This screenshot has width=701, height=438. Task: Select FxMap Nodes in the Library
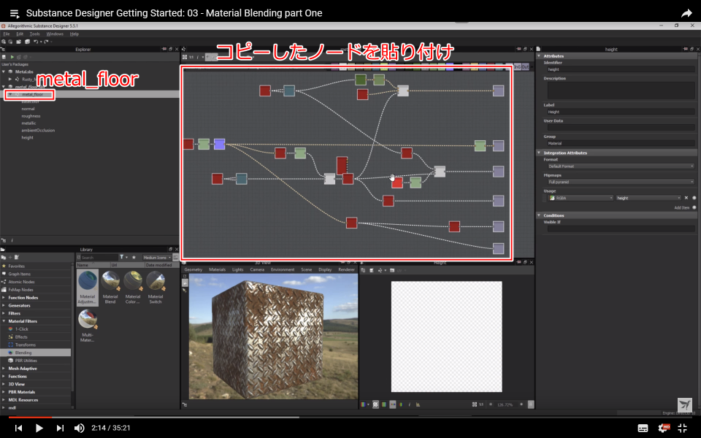tap(20, 290)
